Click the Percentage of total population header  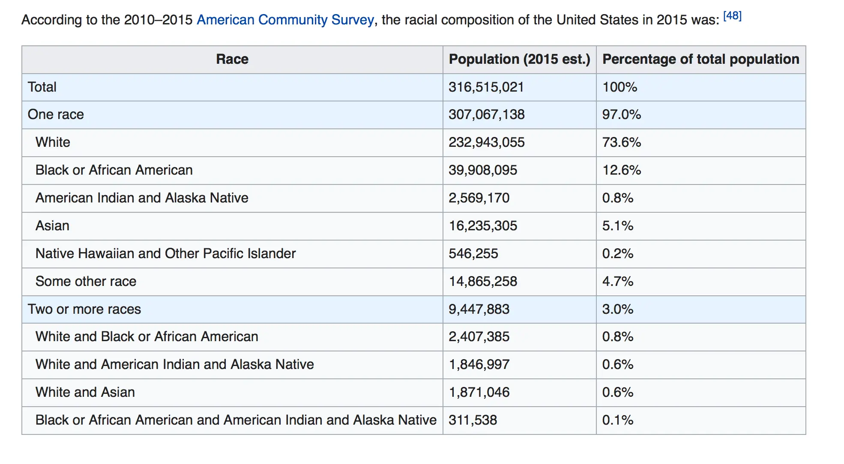pyautogui.click(x=700, y=59)
